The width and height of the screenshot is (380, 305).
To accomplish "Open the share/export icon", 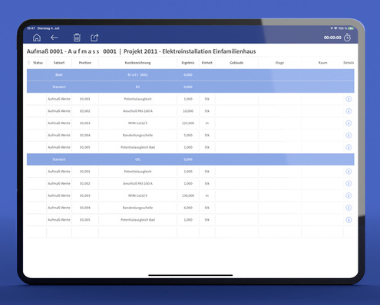I will 94,38.
